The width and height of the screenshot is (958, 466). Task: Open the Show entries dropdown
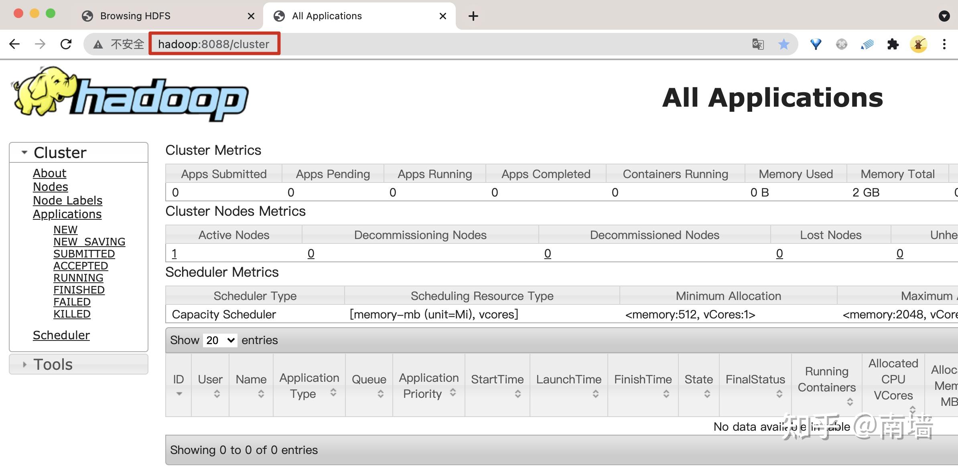[x=220, y=340]
